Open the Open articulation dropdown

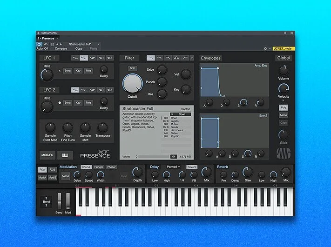[x=181, y=114]
